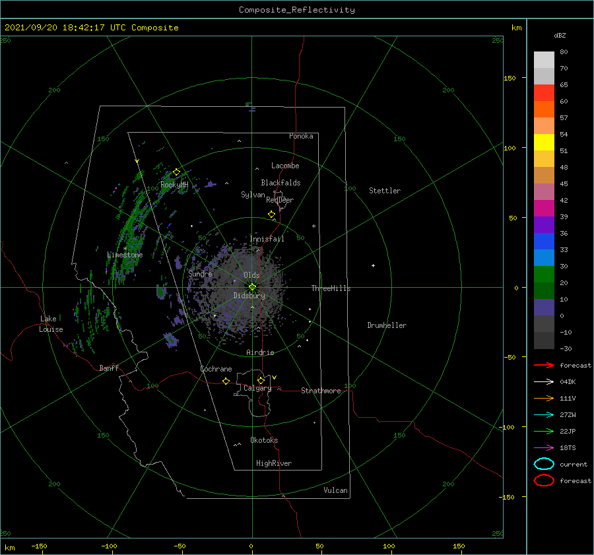Click the Innisfail city label
Image resolution: width=594 pixels, height=555 pixels.
click(x=267, y=239)
